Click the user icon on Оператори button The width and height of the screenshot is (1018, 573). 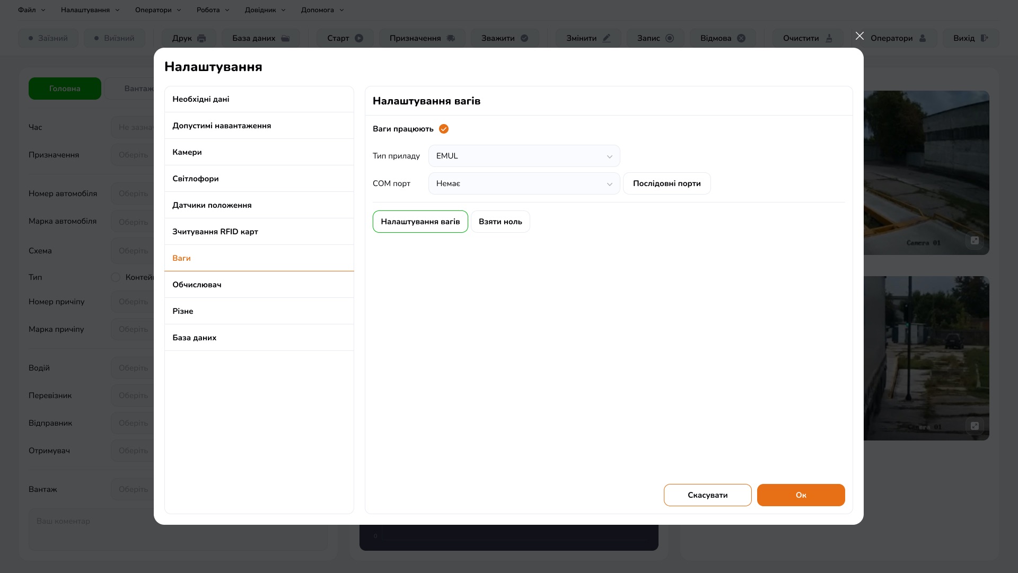tap(923, 38)
